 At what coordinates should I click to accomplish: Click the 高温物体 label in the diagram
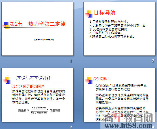point(24,110)
